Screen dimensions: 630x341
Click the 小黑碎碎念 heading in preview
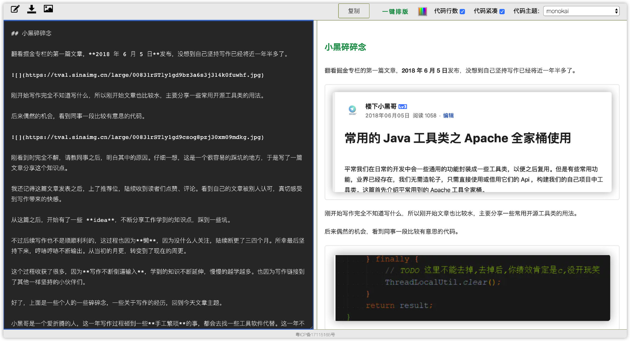tap(345, 47)
